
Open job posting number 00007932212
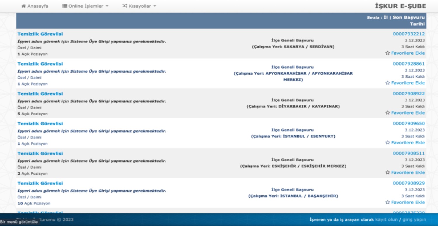pos(409,34)
